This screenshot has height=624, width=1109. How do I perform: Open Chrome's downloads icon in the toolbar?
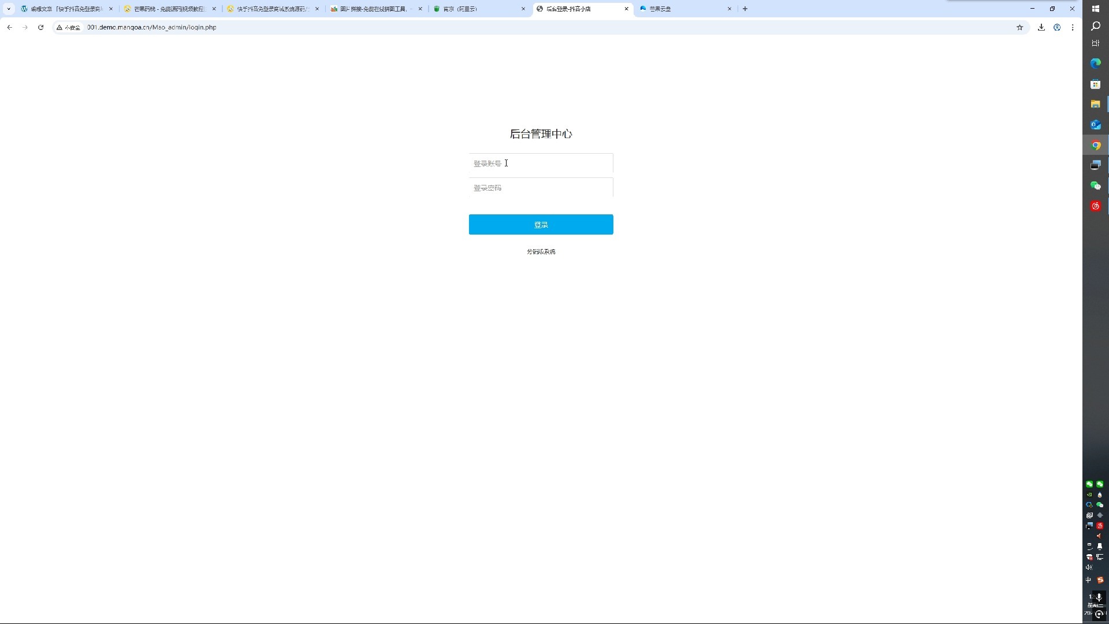pyautogui.click(x=1041, y=27)
